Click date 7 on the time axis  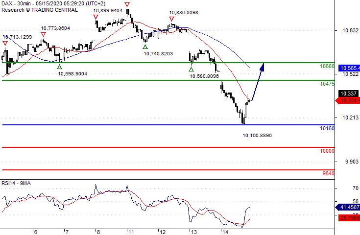coord(67,232)
